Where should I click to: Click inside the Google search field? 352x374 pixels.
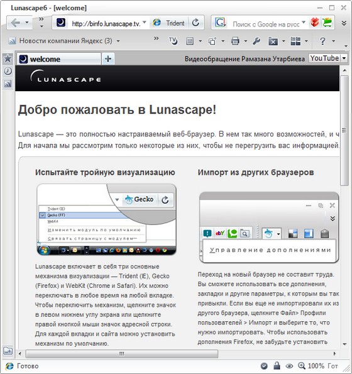pos(266,24)
